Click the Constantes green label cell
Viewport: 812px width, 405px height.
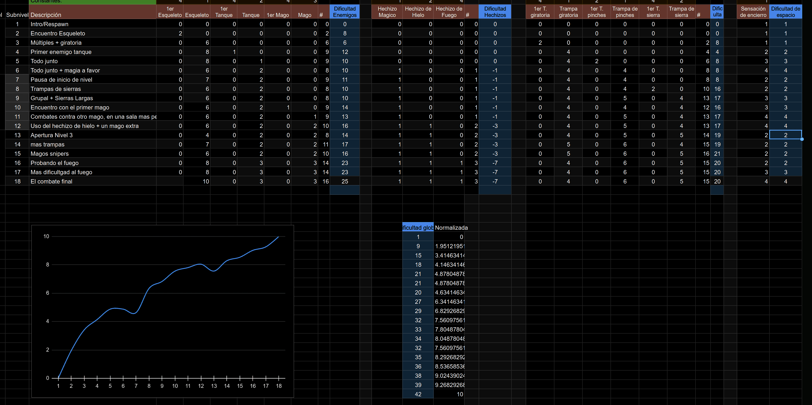92,2
